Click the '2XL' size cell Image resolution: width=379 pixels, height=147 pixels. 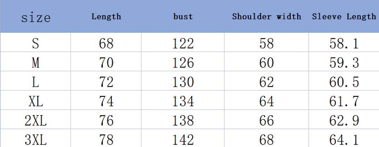(x=35, y=121)
